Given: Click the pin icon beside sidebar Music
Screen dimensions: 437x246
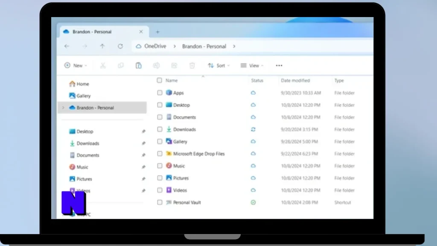Looking at the screenshot, I should (143, 167).
